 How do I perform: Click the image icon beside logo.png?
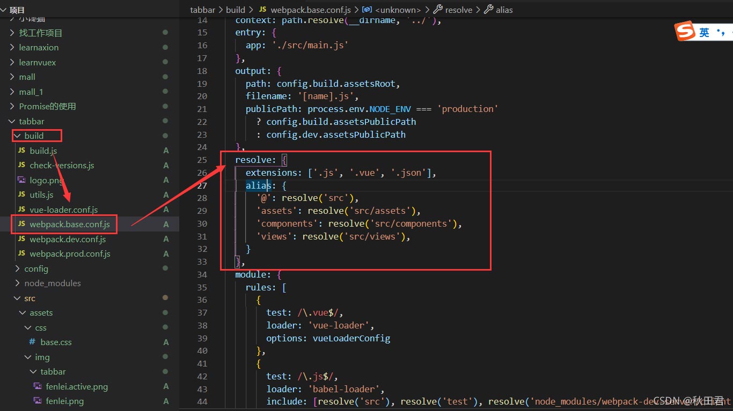[x=21, y=180]
